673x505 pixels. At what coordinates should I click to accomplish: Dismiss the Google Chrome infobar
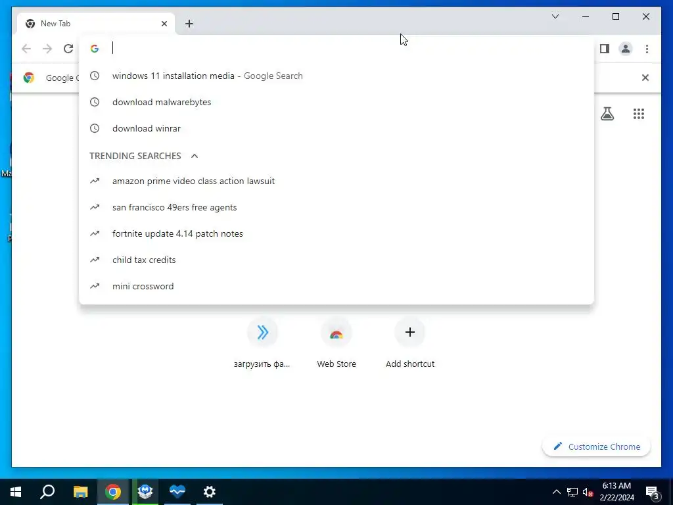click(645, 78)
